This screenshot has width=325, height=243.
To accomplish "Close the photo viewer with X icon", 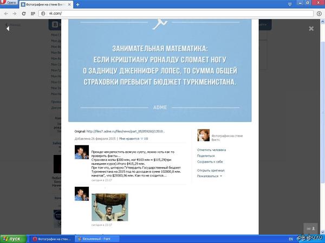I will [311, 29].
